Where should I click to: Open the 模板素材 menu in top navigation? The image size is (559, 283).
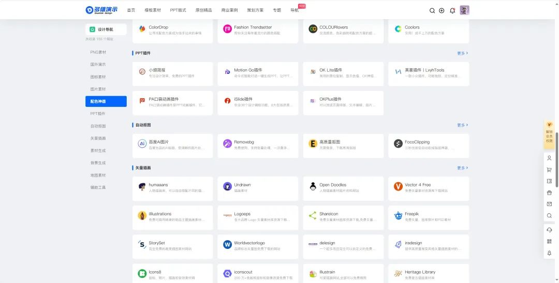pos(152,10)
